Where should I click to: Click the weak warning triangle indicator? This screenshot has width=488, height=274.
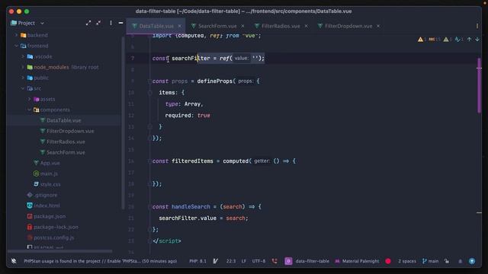(448, 40)
